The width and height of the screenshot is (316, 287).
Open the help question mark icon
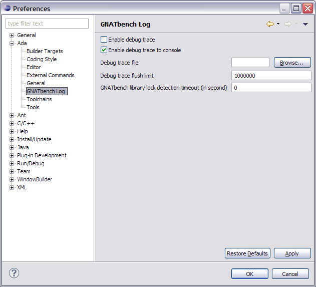[x=14, y=273]
